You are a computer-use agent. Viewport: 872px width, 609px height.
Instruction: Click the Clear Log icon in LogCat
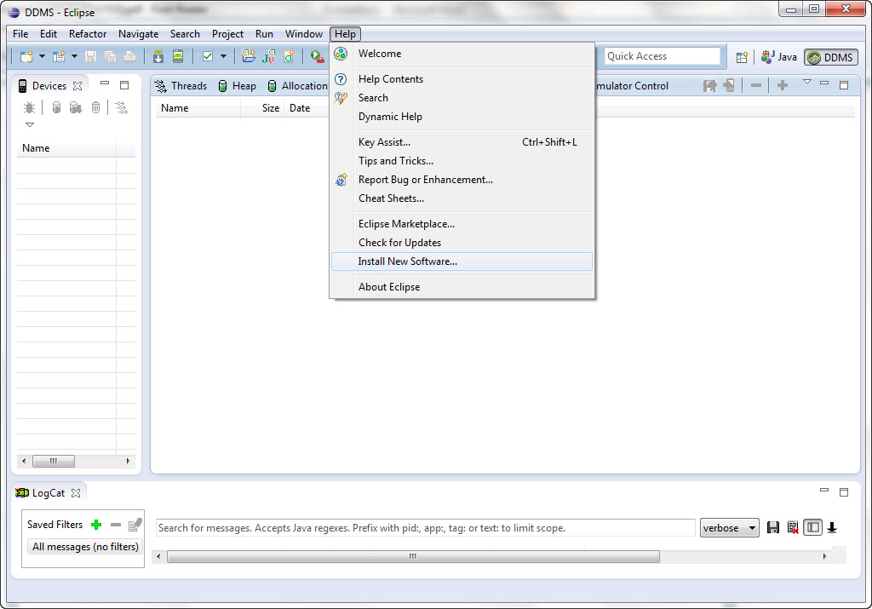point(793,527)
